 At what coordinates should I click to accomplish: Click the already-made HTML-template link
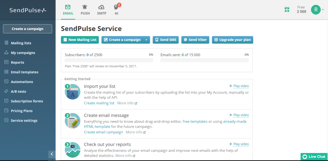click(234, 121)
